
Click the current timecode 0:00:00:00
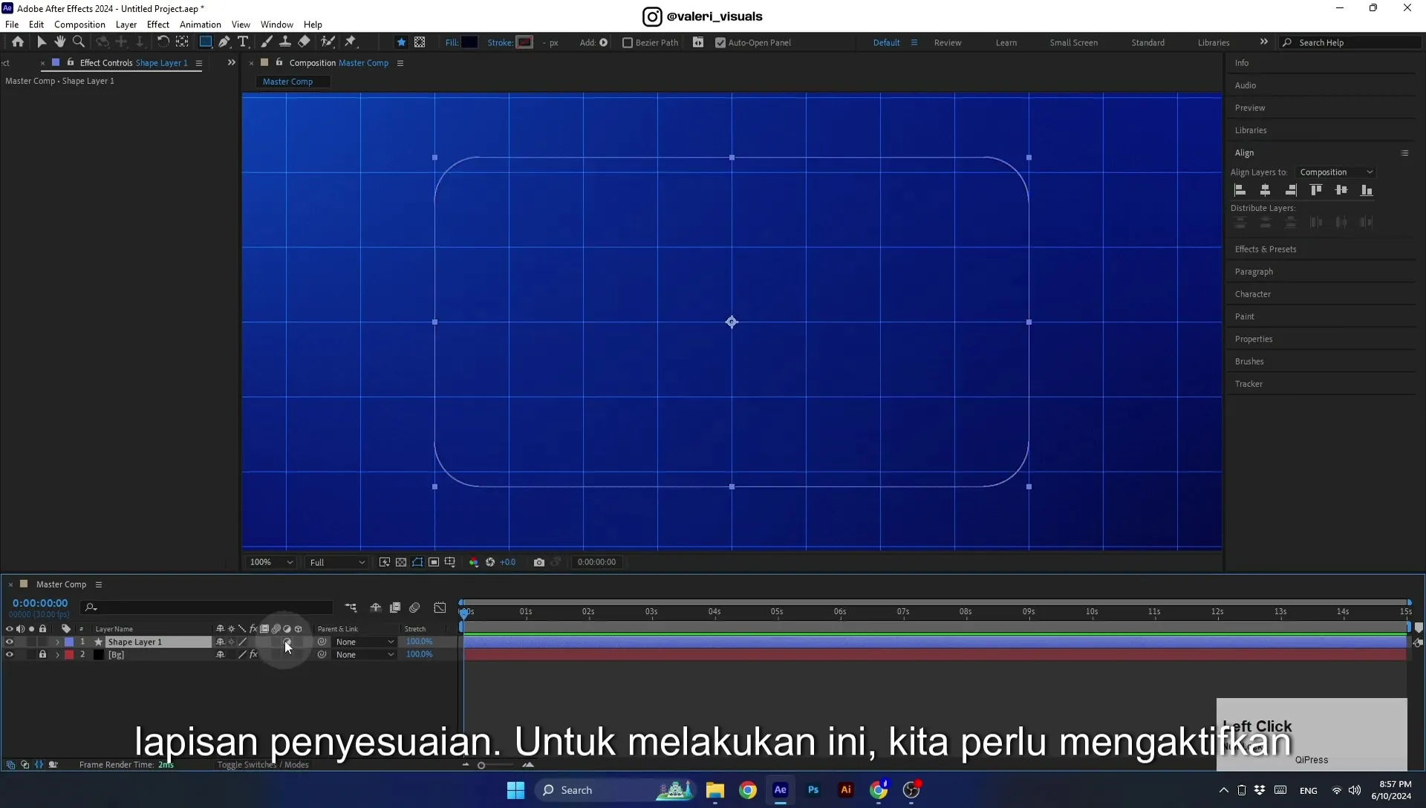[40, 603]
